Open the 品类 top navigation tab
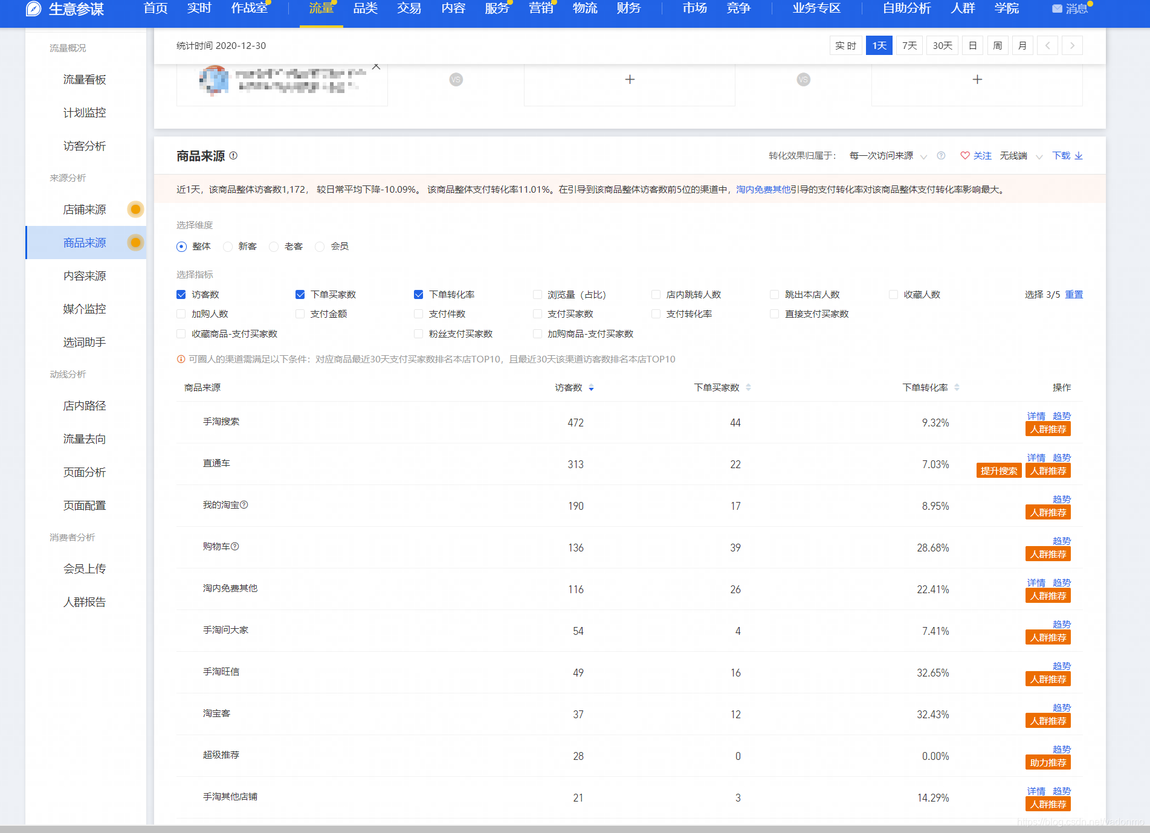The width and height of the screenshot is (1150, 833). (366, 8)
